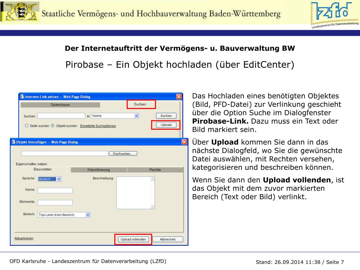Open the 'Bereich' Top-Level dropdown

[88, 215]
